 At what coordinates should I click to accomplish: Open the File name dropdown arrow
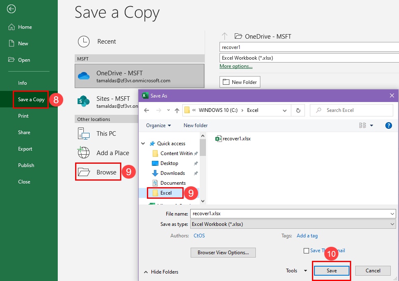pyautogui.click(x=392, y=214)
